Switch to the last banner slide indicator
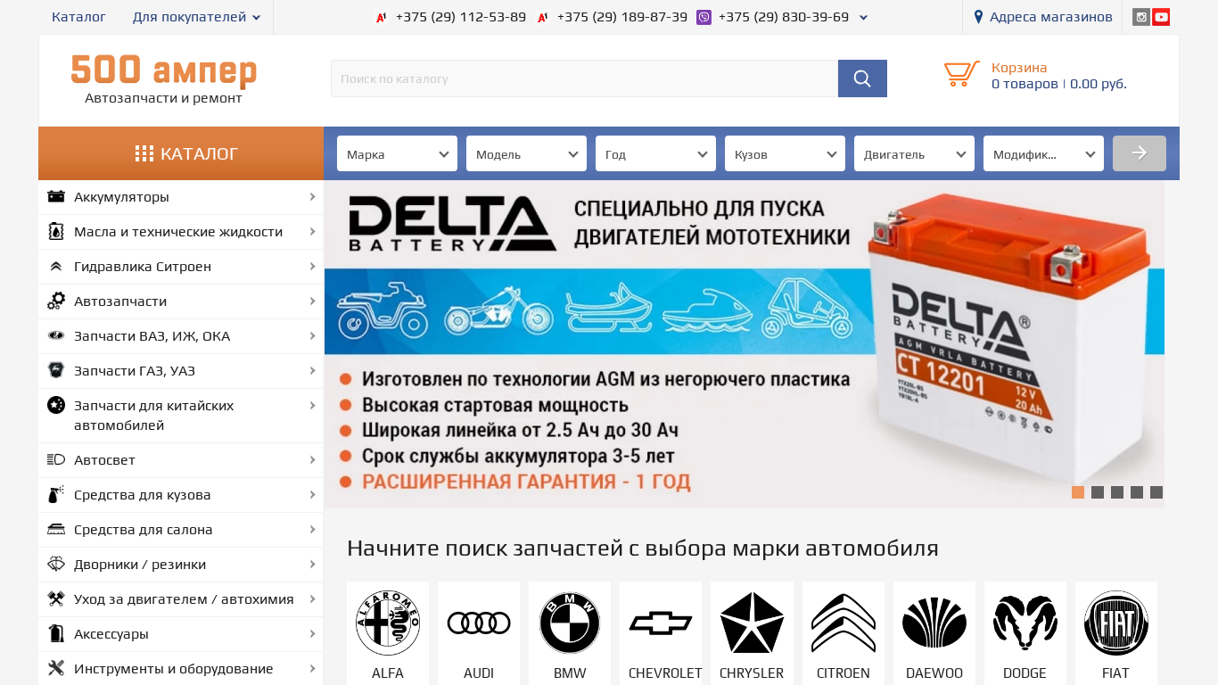The height and width of the screenshot is (685, 1218). click(x=1156, y=492)
